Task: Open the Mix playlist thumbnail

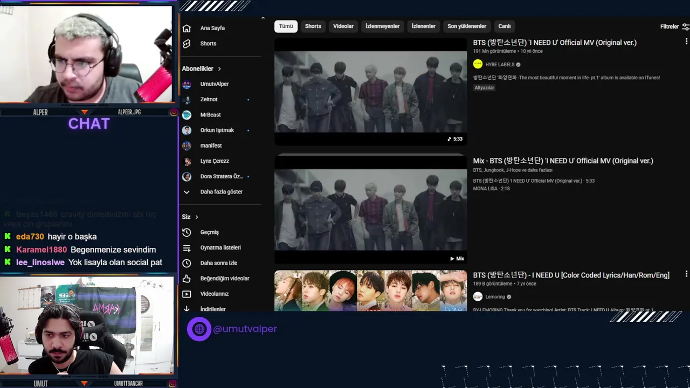Action: tap(370, 209)
